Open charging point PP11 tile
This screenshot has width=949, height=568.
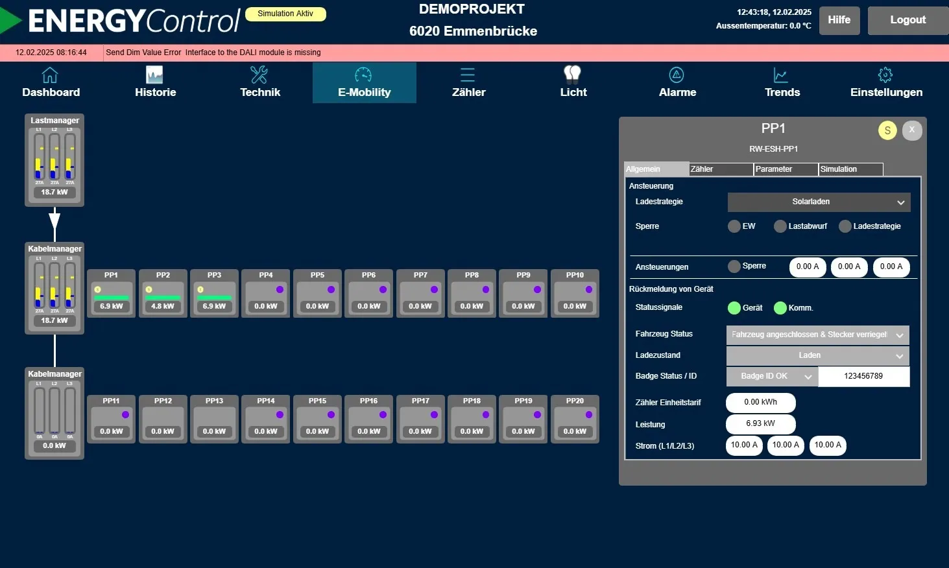coord(111,419)
